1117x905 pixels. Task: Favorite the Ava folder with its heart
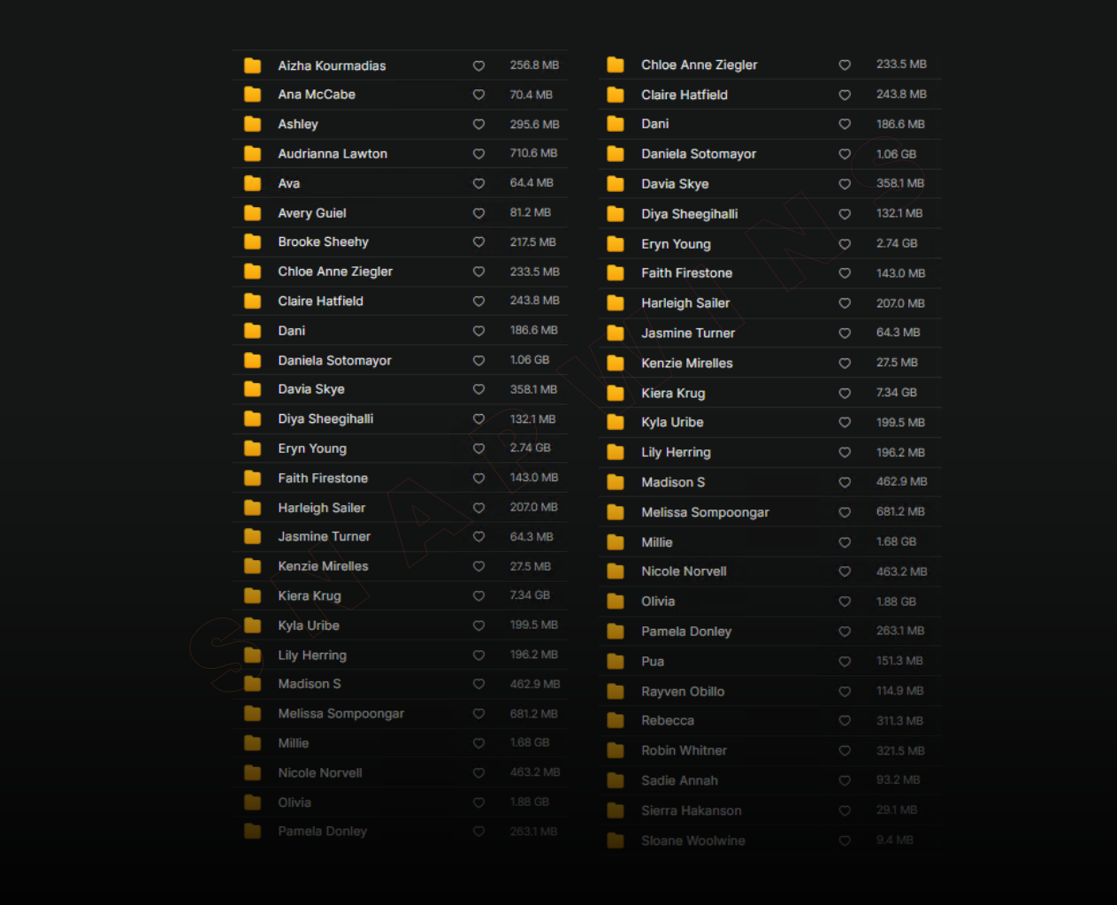[478, 184]
